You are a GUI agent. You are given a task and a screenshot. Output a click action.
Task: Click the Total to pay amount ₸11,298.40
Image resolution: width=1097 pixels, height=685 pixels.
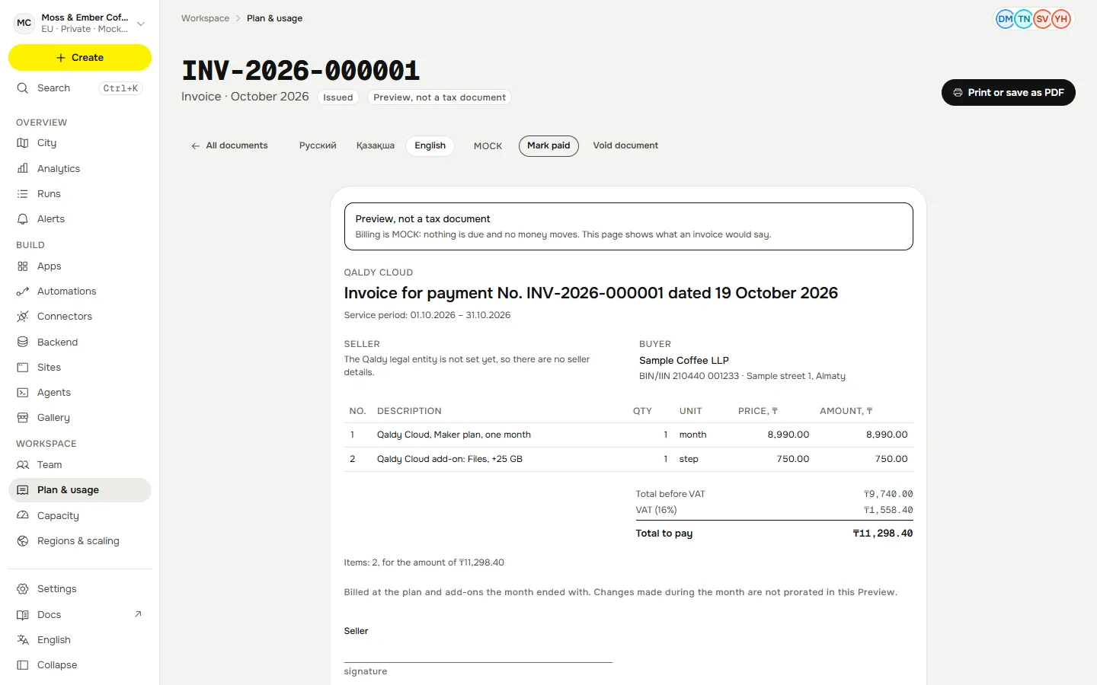pyautogui.click(x=883, y=534)
